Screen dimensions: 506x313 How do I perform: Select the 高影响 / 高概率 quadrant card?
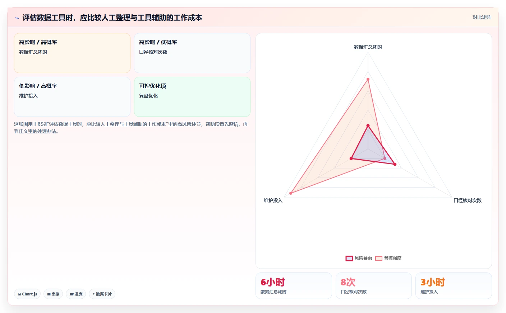(72, 53)
